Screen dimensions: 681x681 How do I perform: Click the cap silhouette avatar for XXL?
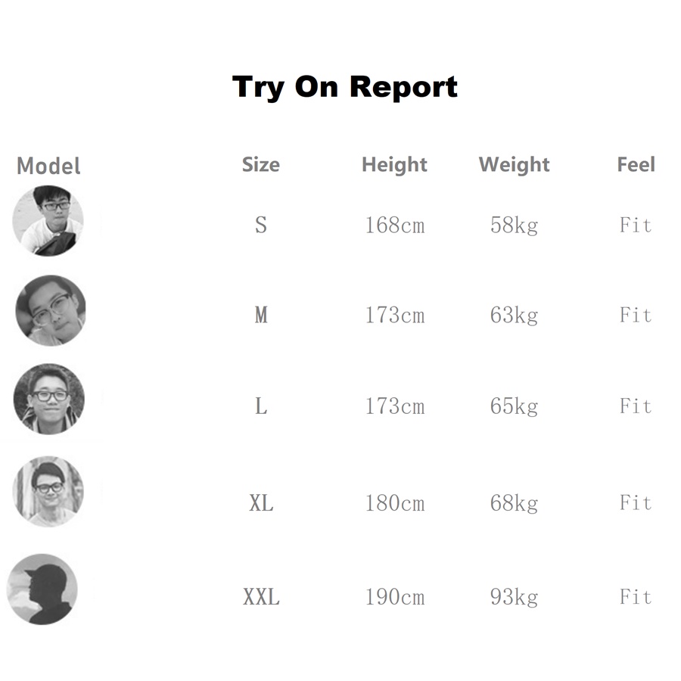[x=42, y=589]
